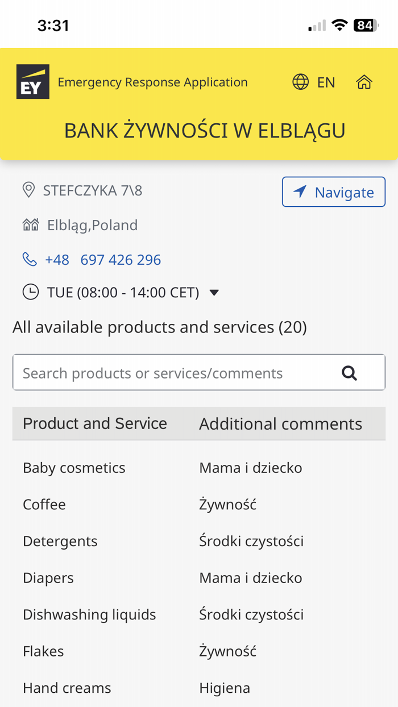This screenshot has height=707, width=398.
Task: Click the search products input field
Action: pos(171,372)
